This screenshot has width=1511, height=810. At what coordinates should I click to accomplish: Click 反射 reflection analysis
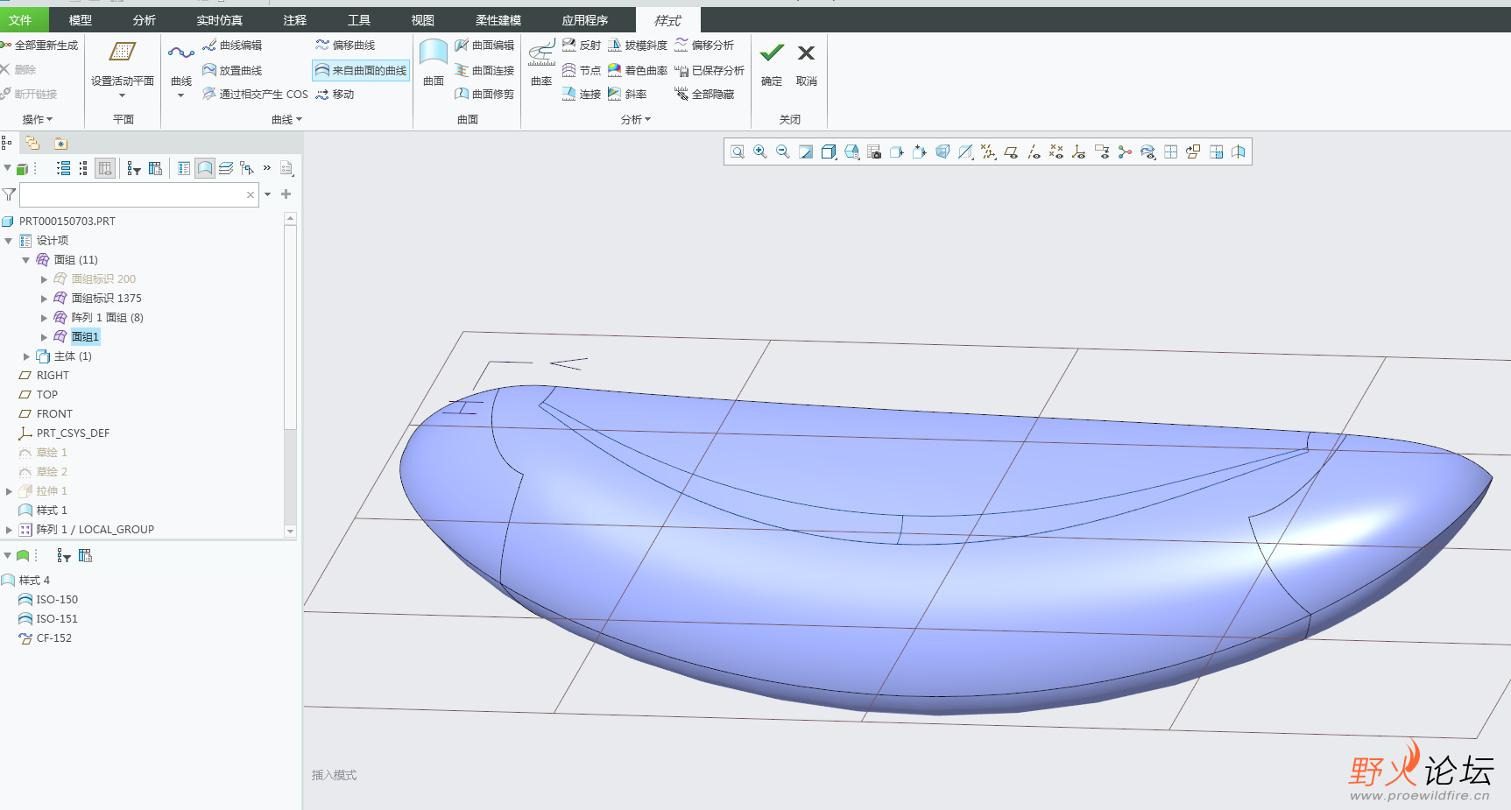tap(582, 46)
